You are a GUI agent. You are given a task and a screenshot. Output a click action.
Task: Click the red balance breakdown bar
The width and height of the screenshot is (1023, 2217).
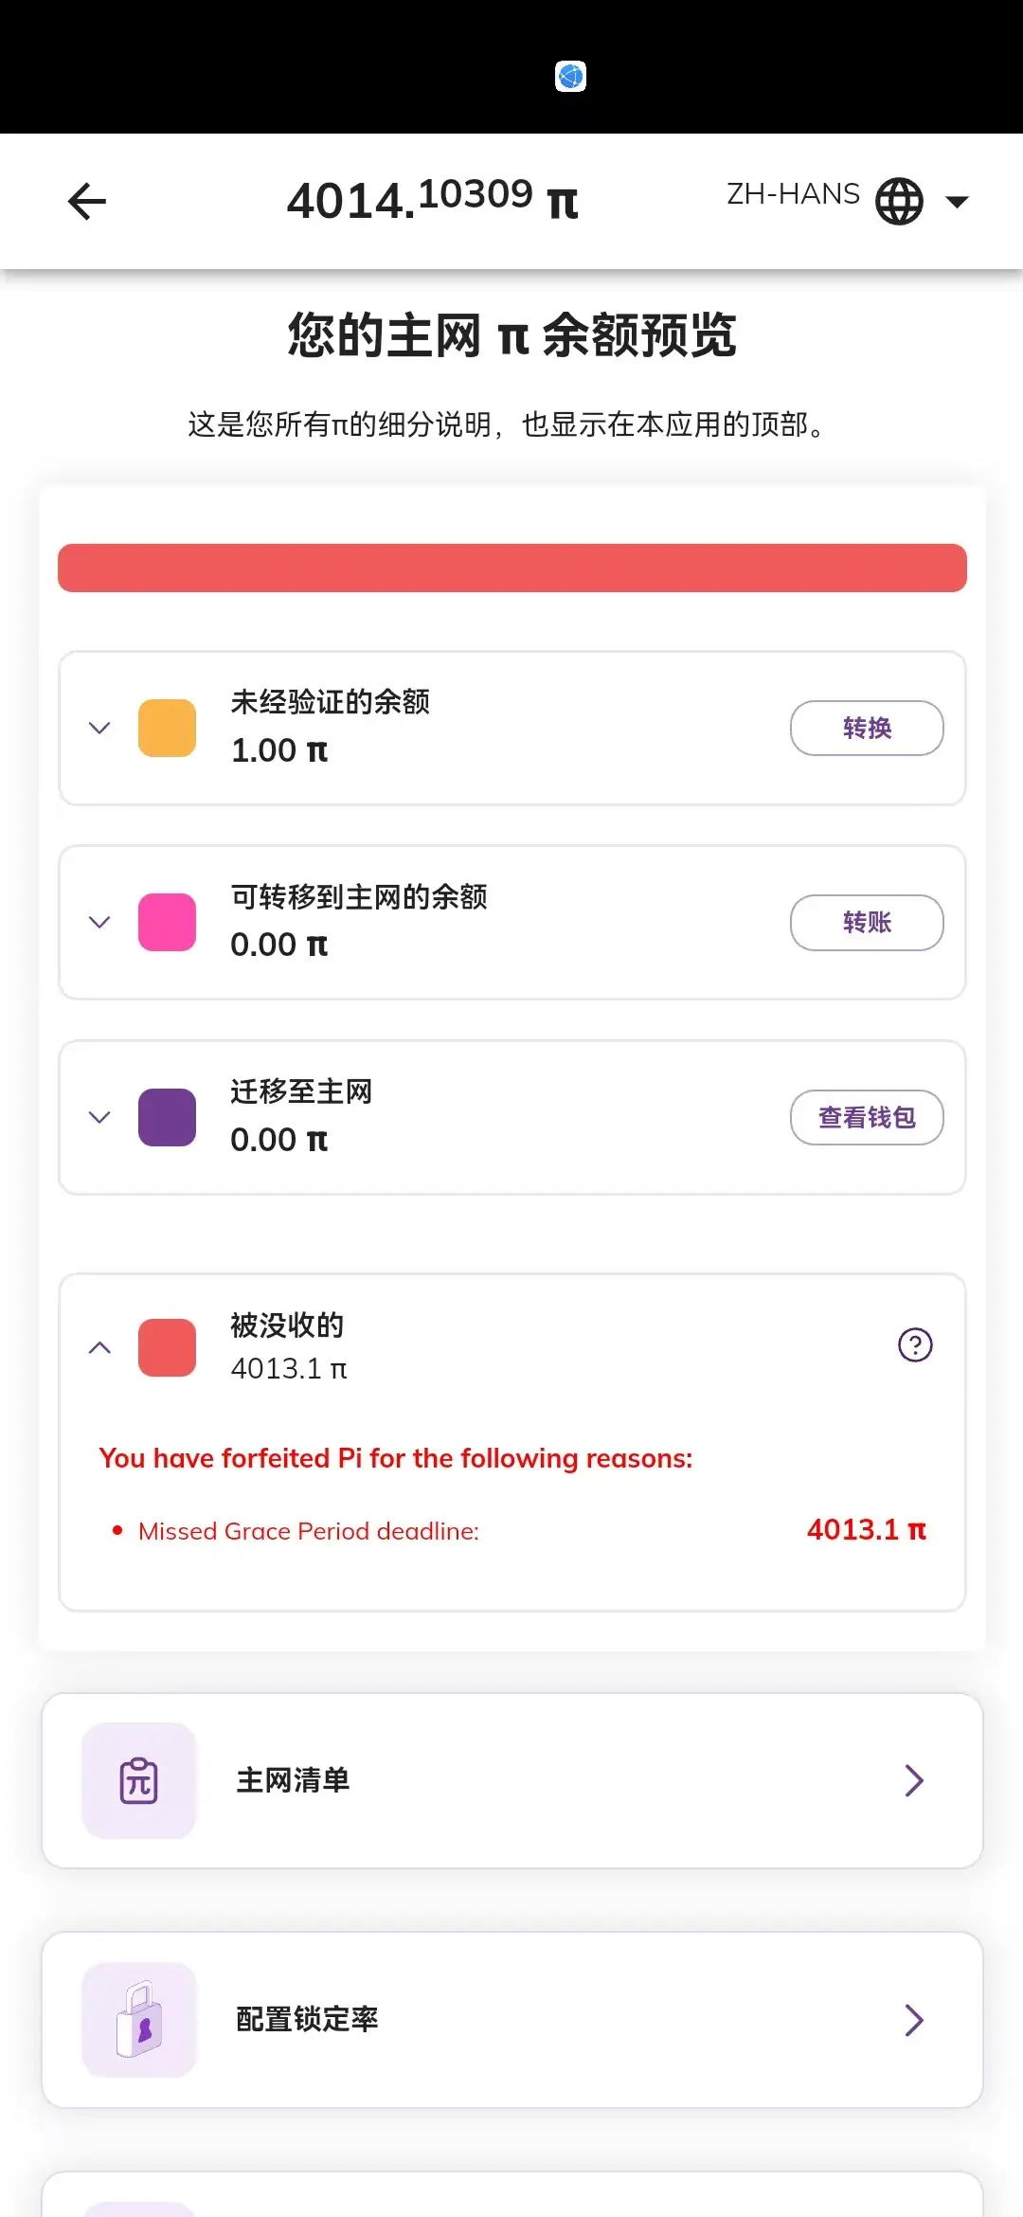coord(512,568)
